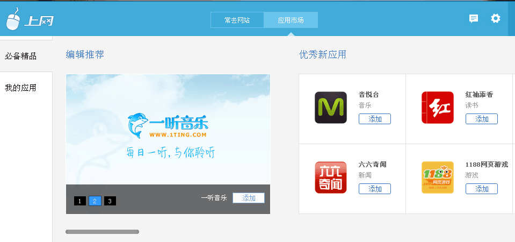Add the 音悦台 music app
This screenshot has height=242, width=515.
(x=374, y=119)
